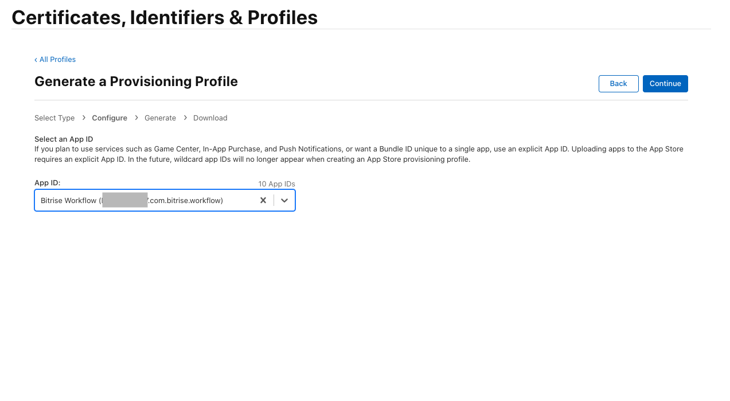Click the Certificates, Identifiers & Profiles heading
Viewport: 730px width, 401px height.
click(x=165, y=17)
